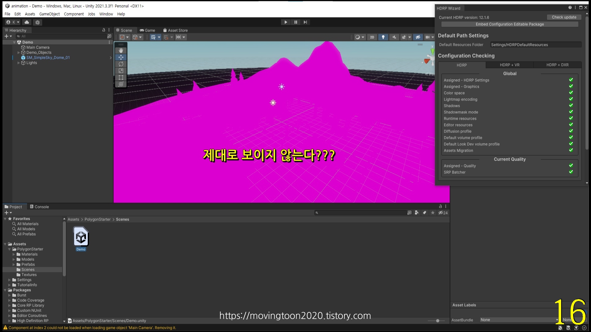Image resolution: width=591 pixels, height=332 pixels.
Task: Open Search by Type icon in Project
Action: [x=416, y=213]
